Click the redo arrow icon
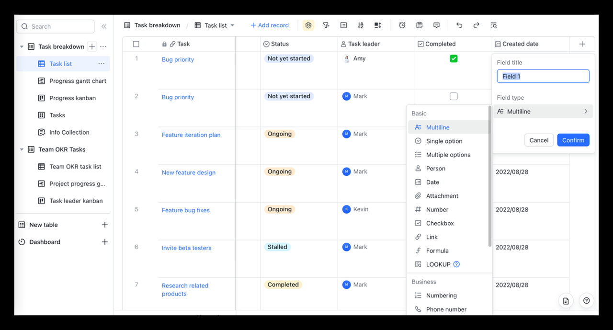This screenshot has height=330, width=613. pyautogui.click(x=477, y=25)
